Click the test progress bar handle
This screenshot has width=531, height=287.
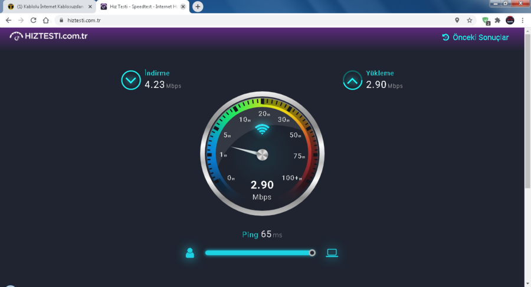(x=312, y=253)
